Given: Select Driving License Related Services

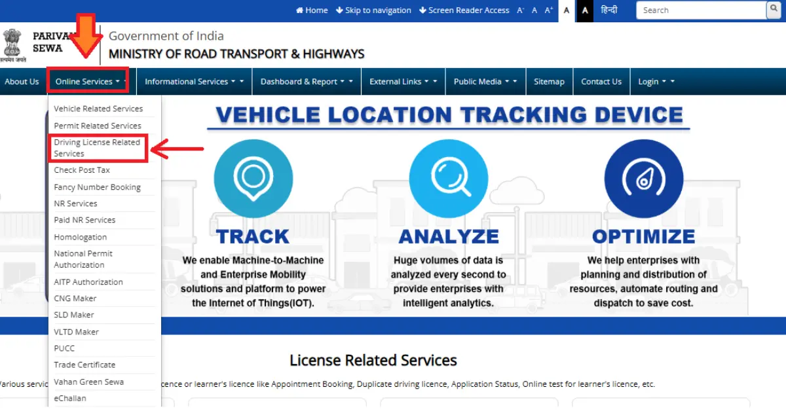Looking at the screenshot, I should tap(97, 148).
